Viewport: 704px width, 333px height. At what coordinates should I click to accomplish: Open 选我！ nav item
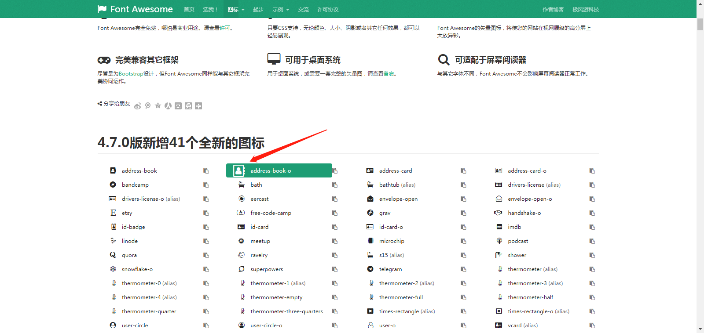pyautogui.click(x=211, y=9)
